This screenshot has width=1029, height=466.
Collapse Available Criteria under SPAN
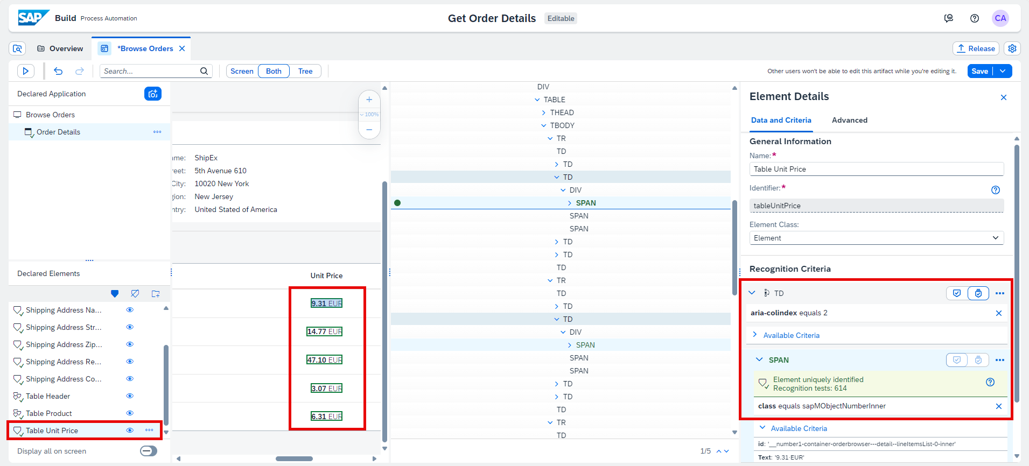tap(762, 428)
